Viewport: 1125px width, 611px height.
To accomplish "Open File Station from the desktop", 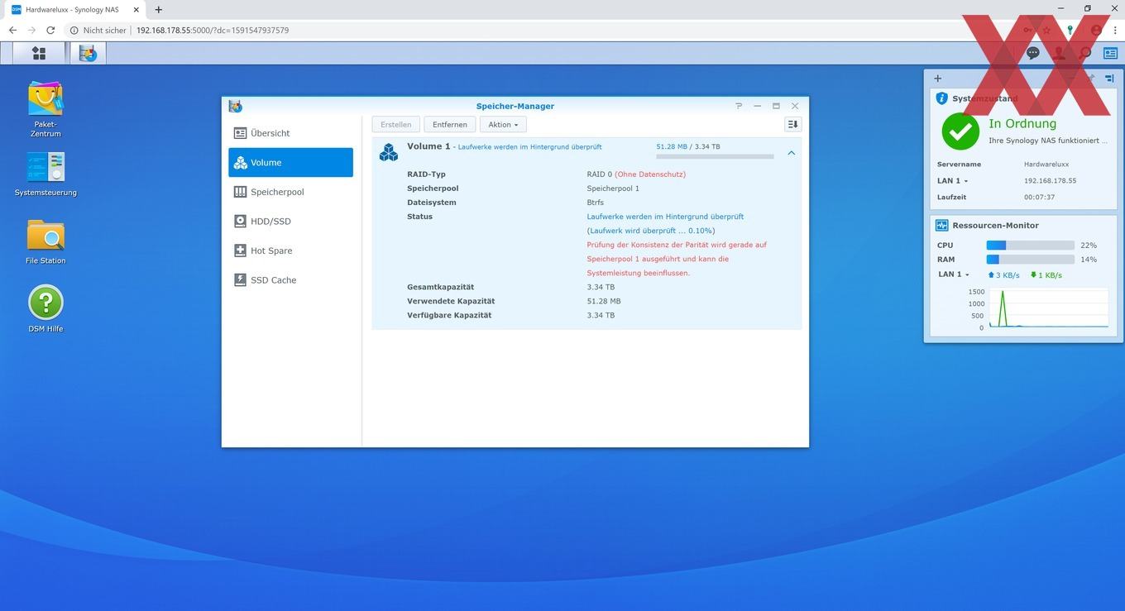I will [45, 241].
